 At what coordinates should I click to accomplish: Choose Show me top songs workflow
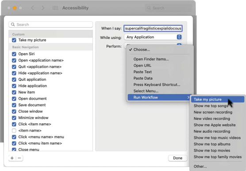pos(218,106)
